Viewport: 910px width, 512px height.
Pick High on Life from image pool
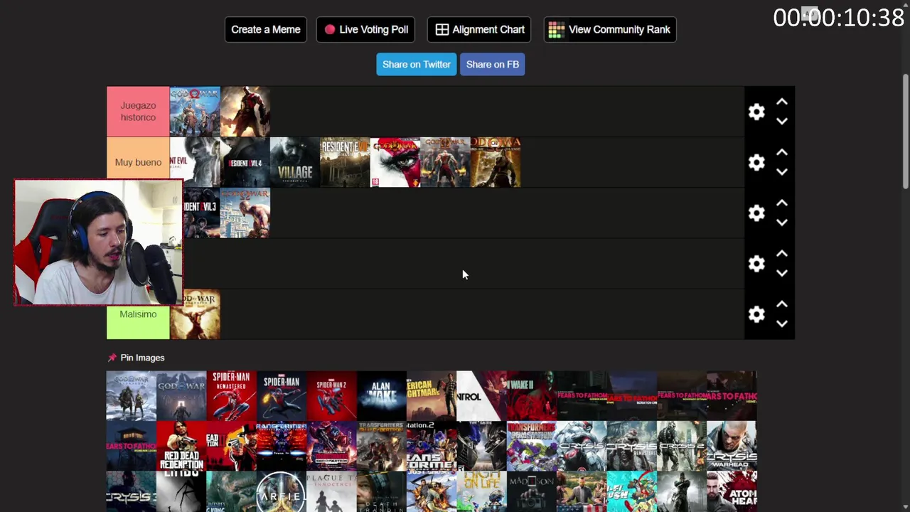pyautogui.click(x=481, y=492)
